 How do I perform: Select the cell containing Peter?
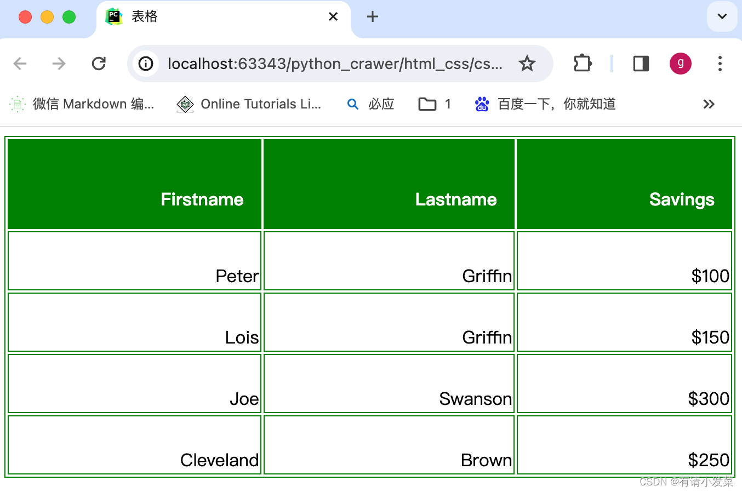click(x=135, y=261)
